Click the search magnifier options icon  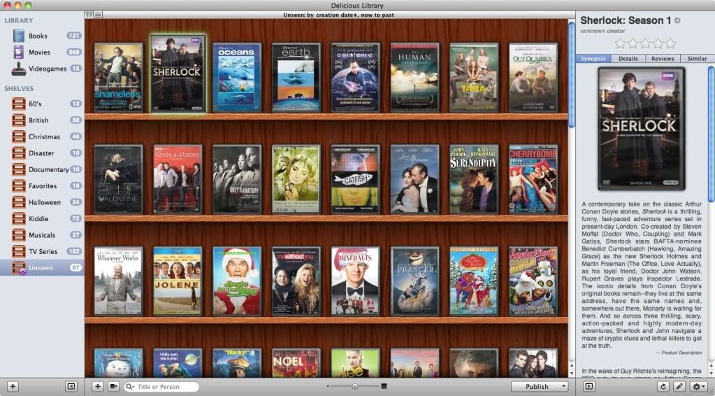pyautogui.click(x=131, y=387)
